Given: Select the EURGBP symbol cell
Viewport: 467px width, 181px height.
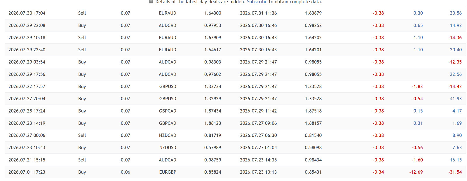Looking at the screenshot, I should coord(168,172).
